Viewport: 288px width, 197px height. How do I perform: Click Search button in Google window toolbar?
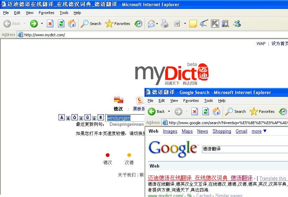[236, 111]
